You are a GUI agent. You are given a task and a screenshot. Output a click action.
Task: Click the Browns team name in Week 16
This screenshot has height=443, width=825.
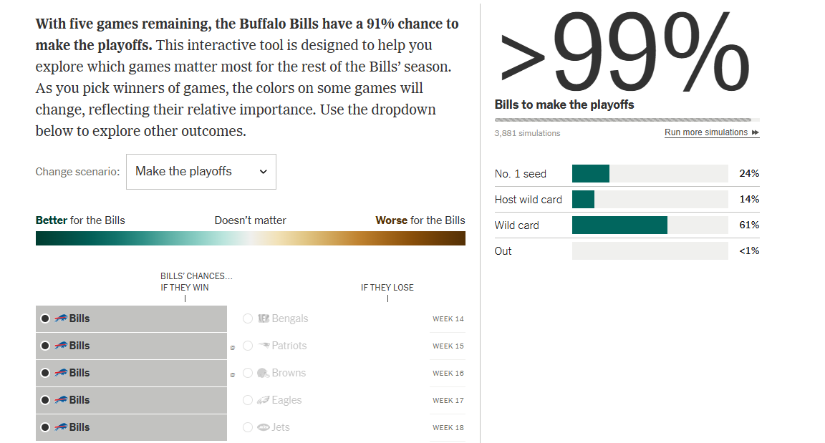pyautogui.click(x=289, y=373)
